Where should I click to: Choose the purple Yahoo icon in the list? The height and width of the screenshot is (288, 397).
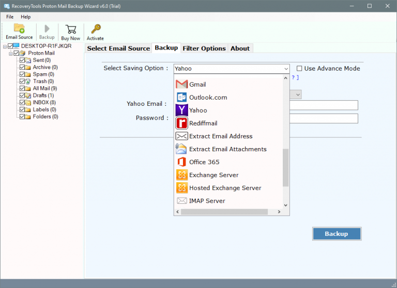pyautogui.click(x=181, y=110)
